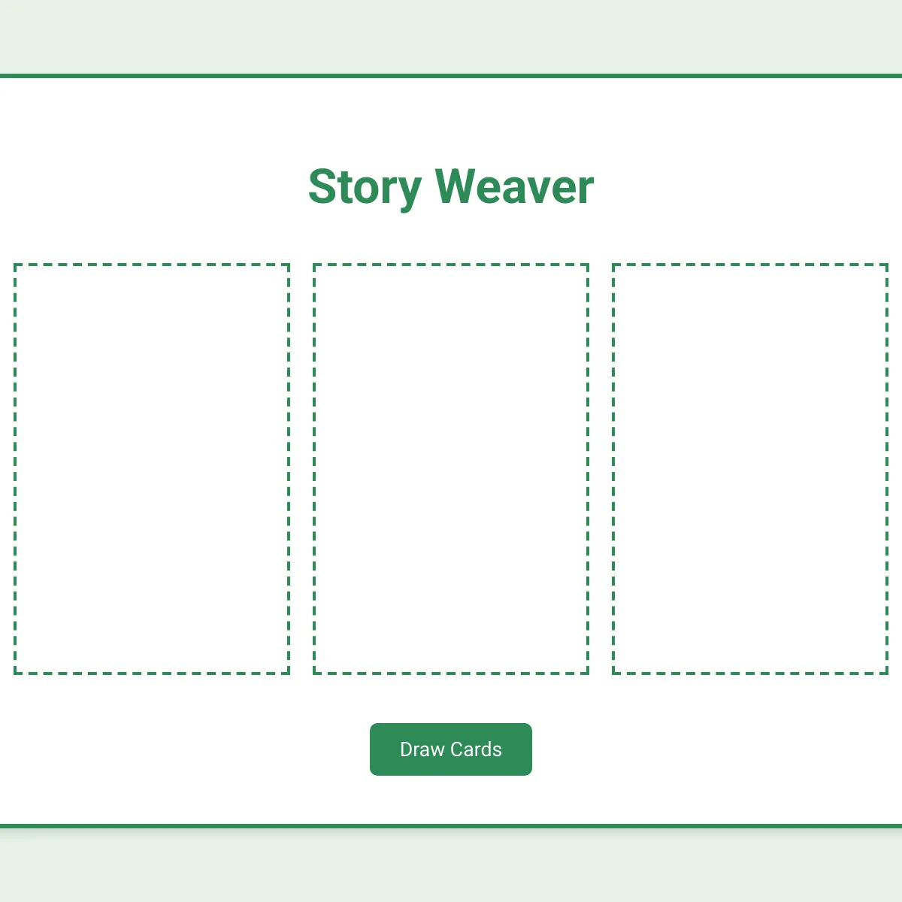Click the word Draw on the green button
Image resolution: width=902 pixels, height=902 pixels.
coord(422,749)
